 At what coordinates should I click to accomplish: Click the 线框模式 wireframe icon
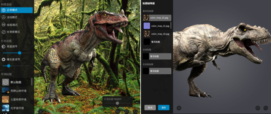click(4, 25)
